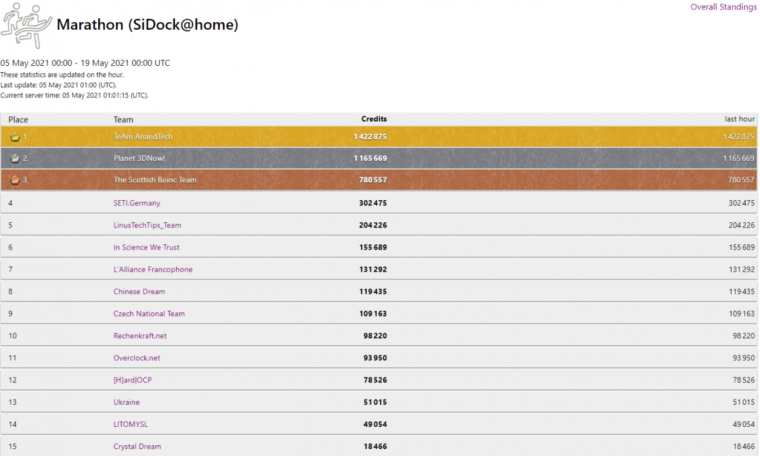Click the Current server time line
The width and height of the screenshot is (760, 456).
[74, 96]
